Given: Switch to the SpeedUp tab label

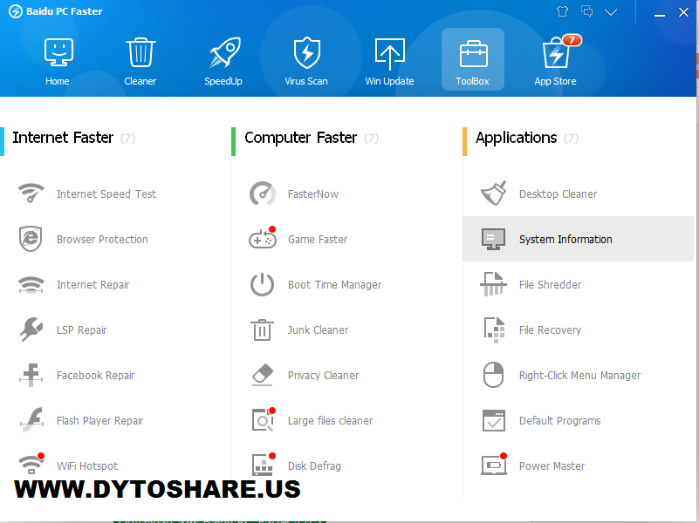Looking at the screenshot, I should 223,81.
